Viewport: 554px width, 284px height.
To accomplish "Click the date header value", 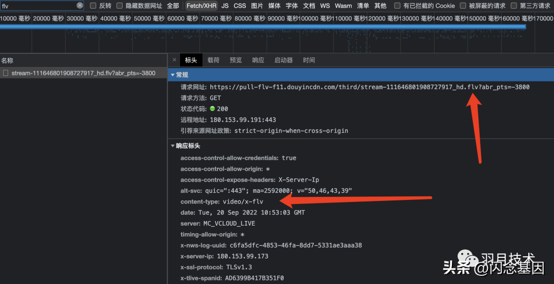I will point(251,213).
